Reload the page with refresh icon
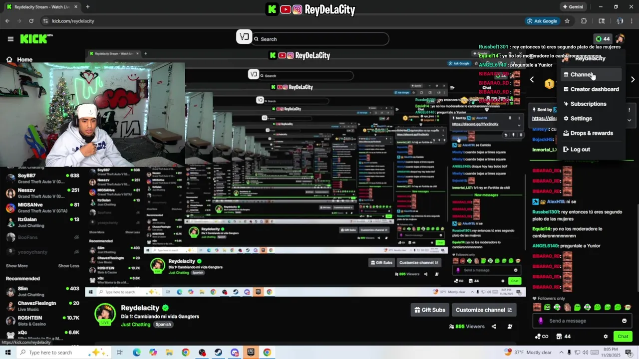Screen dimensions: 639x359 tap(31, 21)
